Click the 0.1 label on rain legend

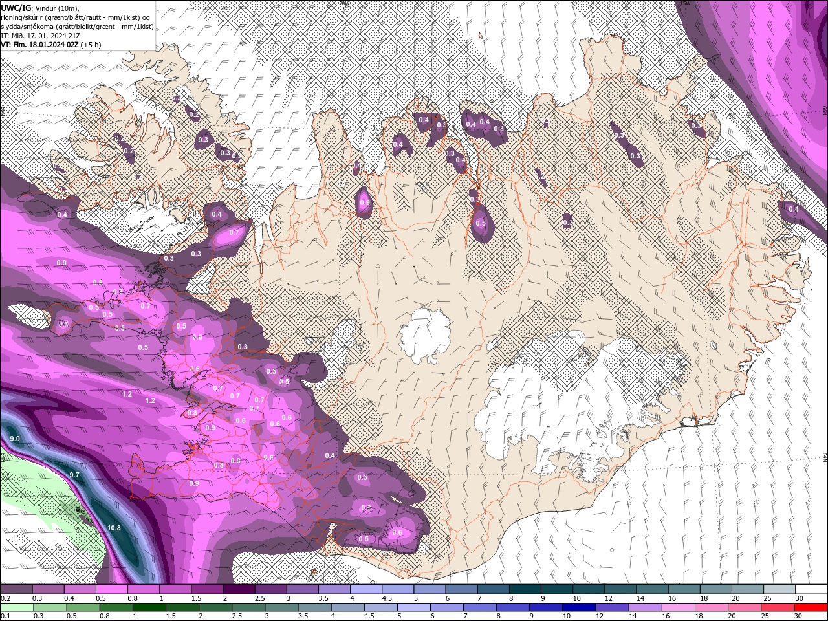click(6, 616)
